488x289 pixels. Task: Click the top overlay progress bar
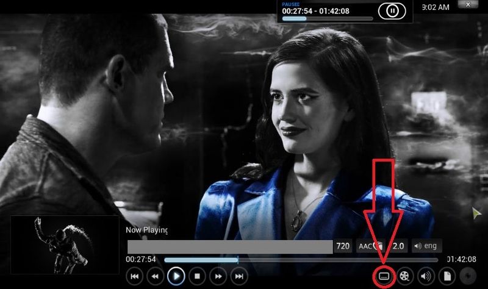tap(326, 19)
